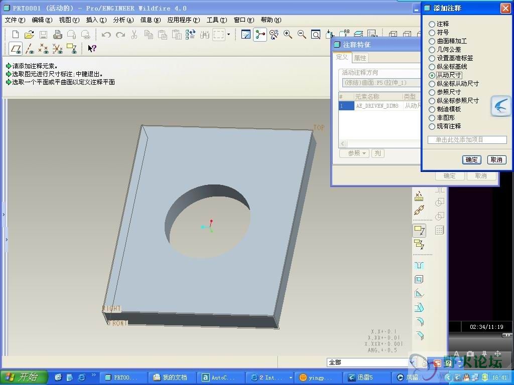Viewport: 514px width, 385px height.
Task: Open a file with the open-folder icon
Action: click(29, 35)
